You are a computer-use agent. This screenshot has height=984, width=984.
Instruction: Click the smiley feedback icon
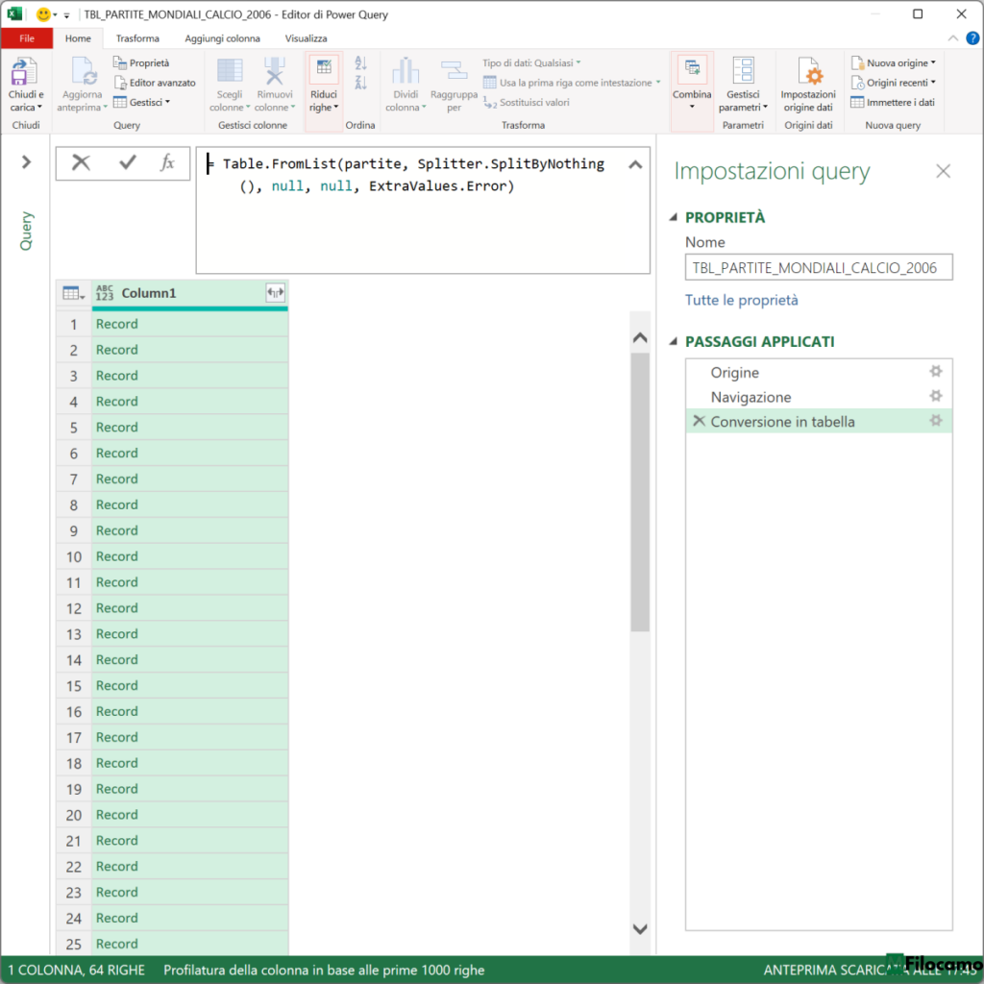point(43,13)
